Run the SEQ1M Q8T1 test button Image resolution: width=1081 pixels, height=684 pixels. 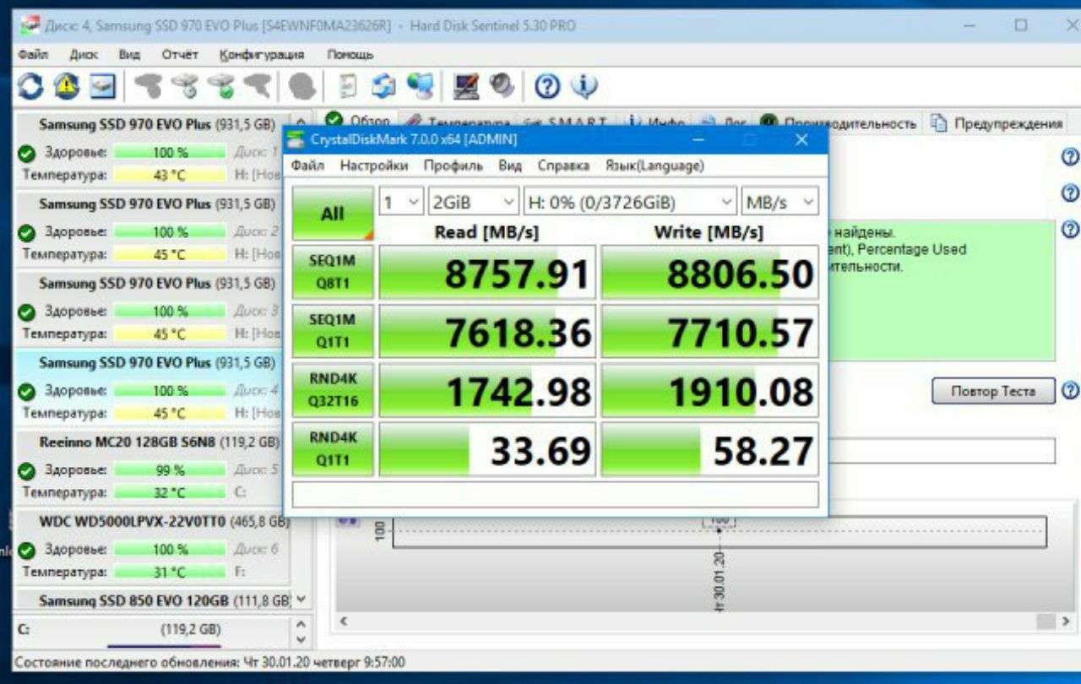333,272
